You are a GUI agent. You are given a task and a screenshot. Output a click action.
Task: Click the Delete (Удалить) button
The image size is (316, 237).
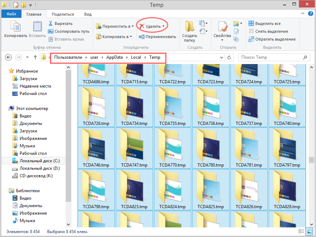point(150,26)
